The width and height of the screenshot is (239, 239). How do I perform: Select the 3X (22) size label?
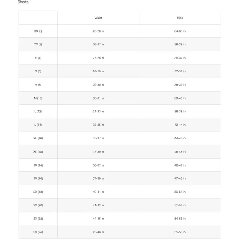click(x=38, y=219)
